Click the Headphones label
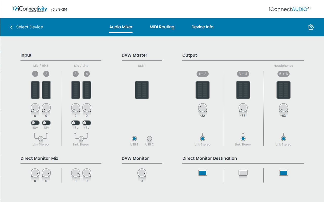 pyautogui.click(x=283, y=66)
